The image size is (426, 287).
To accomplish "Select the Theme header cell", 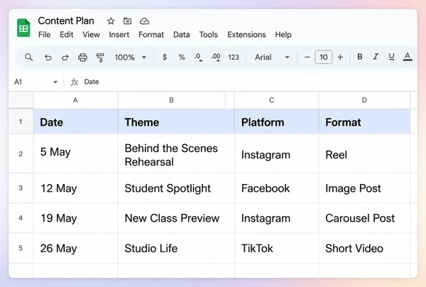I will (176, 121).
